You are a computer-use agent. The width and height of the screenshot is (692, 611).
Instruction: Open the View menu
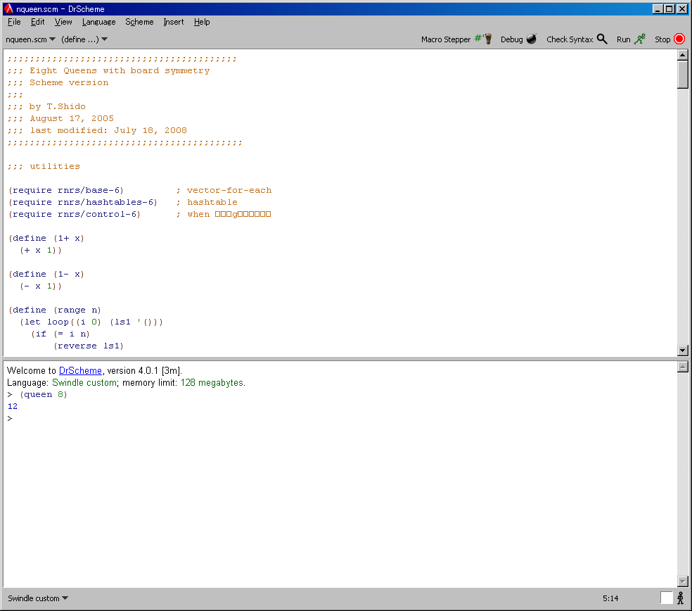pyautogui.click(x=63, y=22)
